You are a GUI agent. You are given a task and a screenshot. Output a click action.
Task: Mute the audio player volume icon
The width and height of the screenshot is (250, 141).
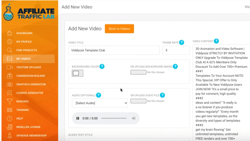tap(133, 118)
